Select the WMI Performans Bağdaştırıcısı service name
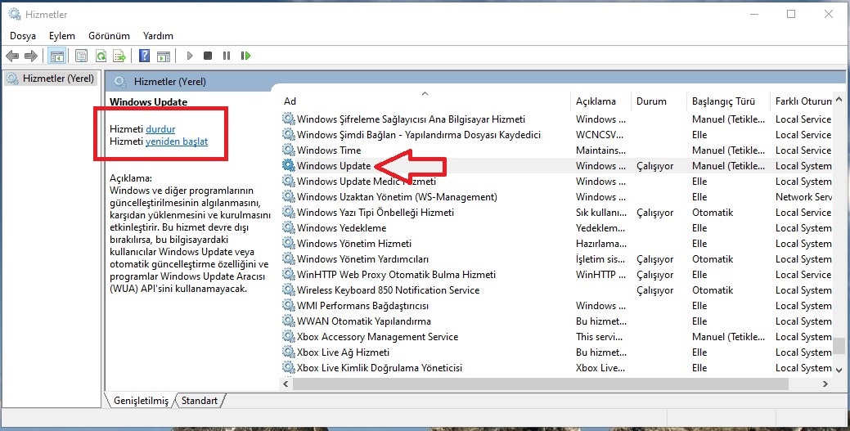The width and height of the screenshot is (850, 431). pos(362,306)
